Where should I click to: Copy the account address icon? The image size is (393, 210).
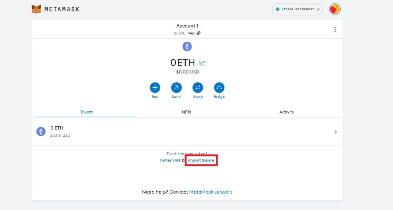click(x=198, y=33)
